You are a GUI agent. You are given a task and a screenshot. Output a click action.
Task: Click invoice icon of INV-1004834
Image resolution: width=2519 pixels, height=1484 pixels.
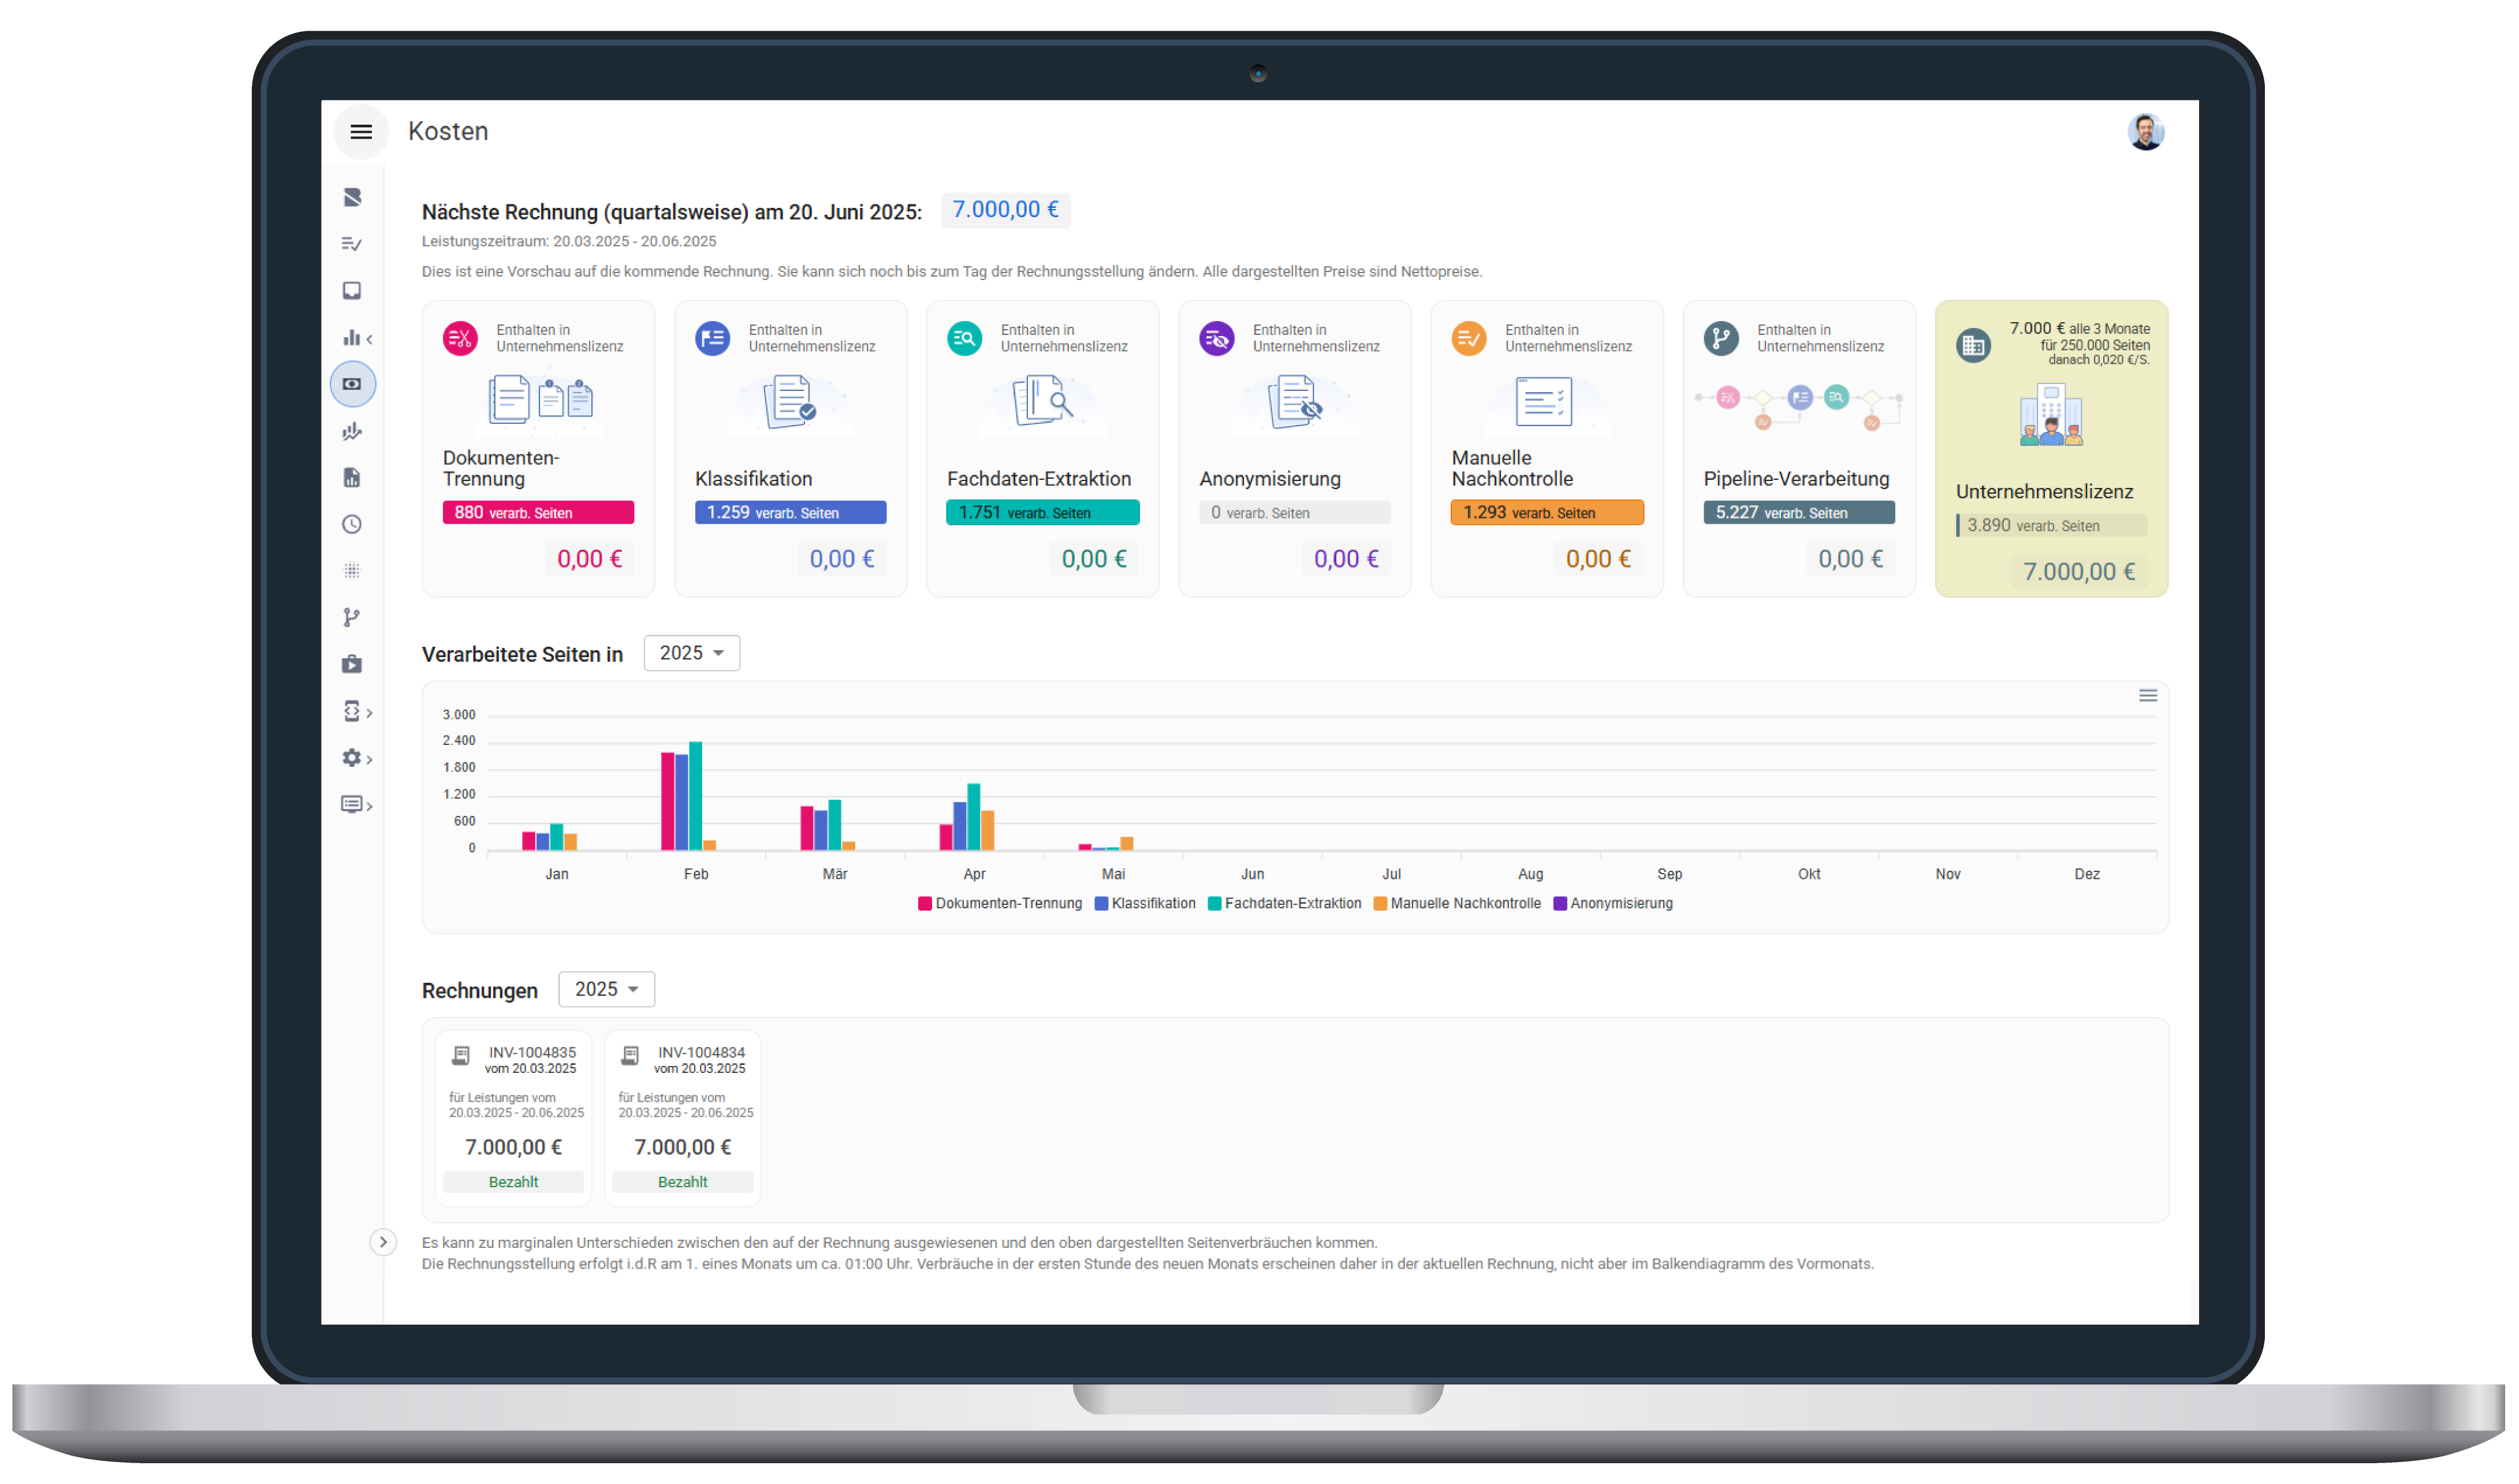[x=630, y=1055]
